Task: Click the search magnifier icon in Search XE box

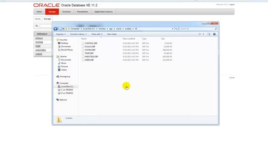Action: pyautogui.click(x=216, y=29)
